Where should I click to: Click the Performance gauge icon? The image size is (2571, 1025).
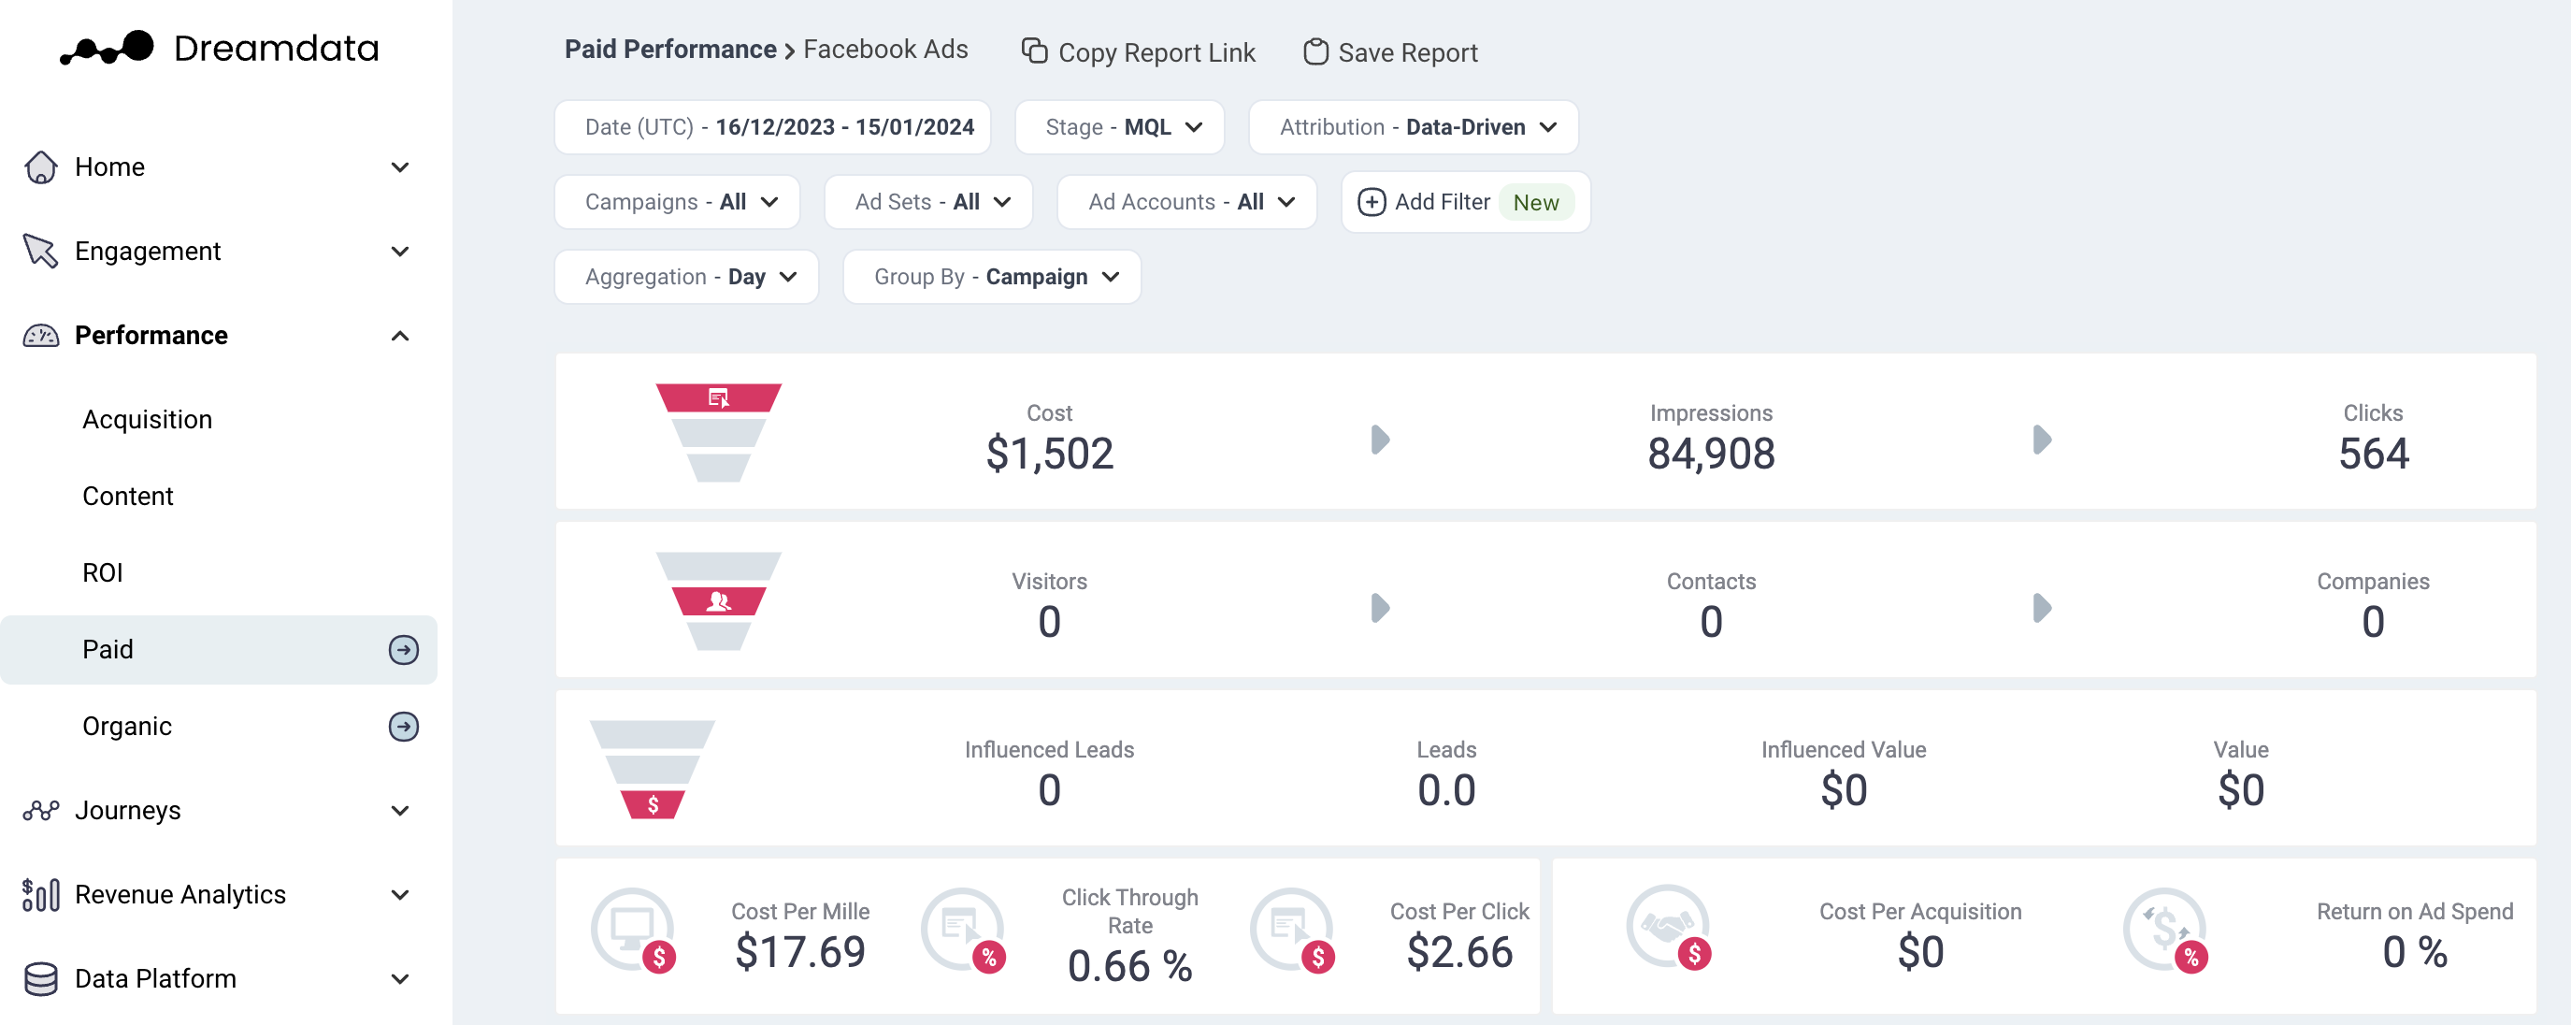(x=41, y=336)
